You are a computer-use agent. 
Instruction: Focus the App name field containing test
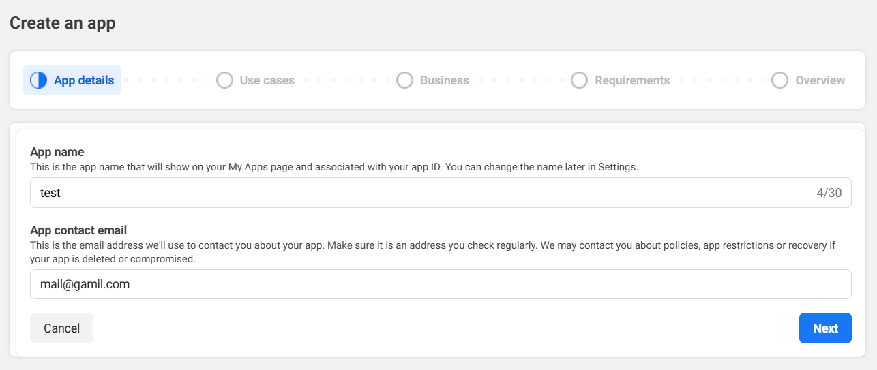point(409,193)
